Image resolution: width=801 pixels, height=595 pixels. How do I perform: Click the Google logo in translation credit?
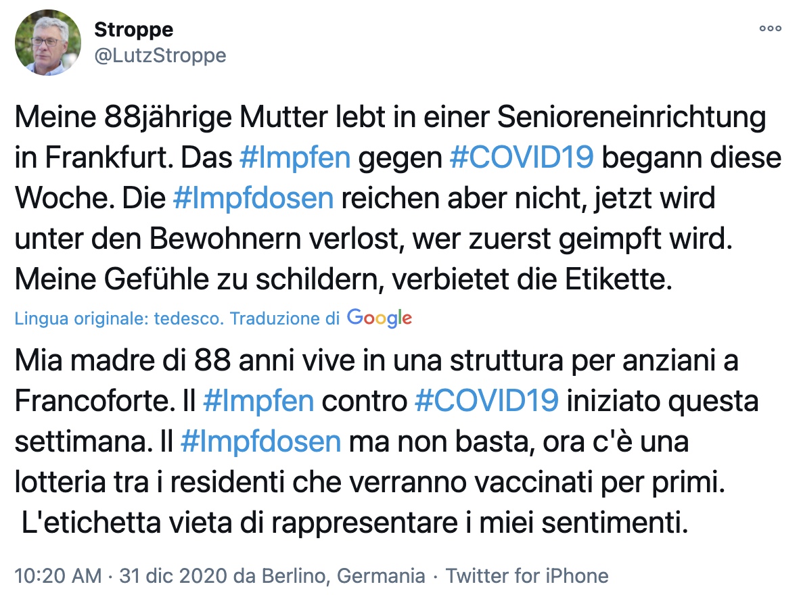point(379,318)
